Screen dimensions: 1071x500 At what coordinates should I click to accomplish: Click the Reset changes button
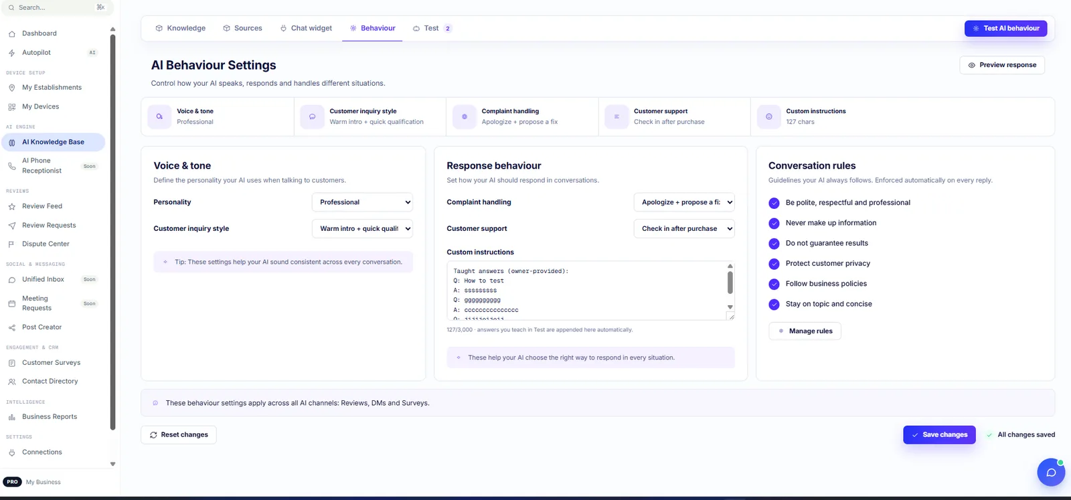179,435
